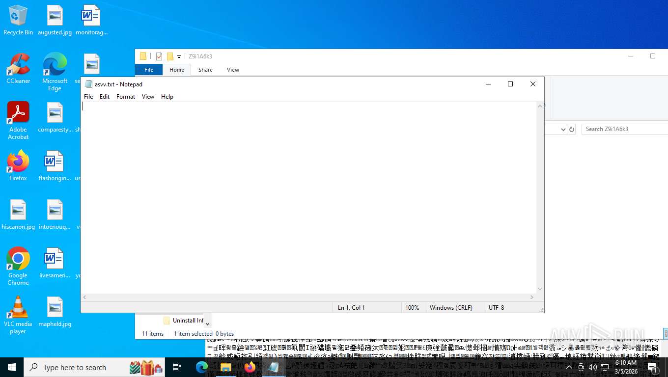Open the notification center icon
Viewport: 668px width, 377px height.
click(653, 367)
